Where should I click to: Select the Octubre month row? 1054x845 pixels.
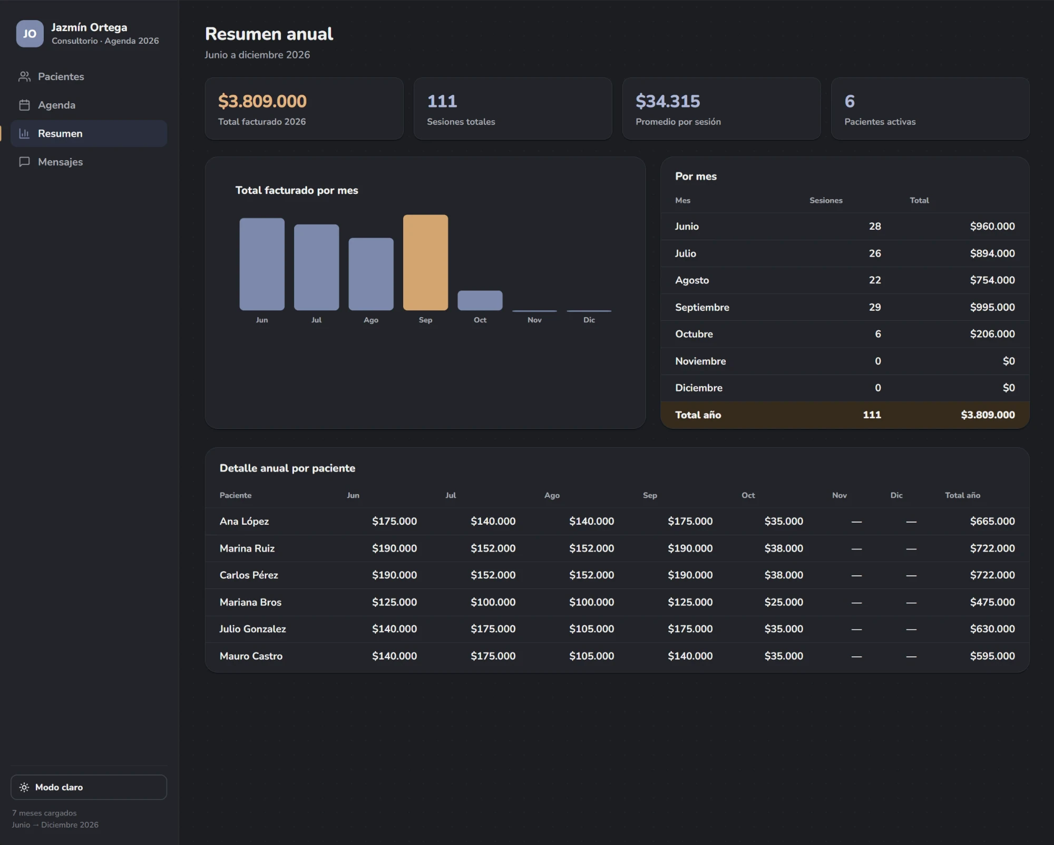coord(845,334)
